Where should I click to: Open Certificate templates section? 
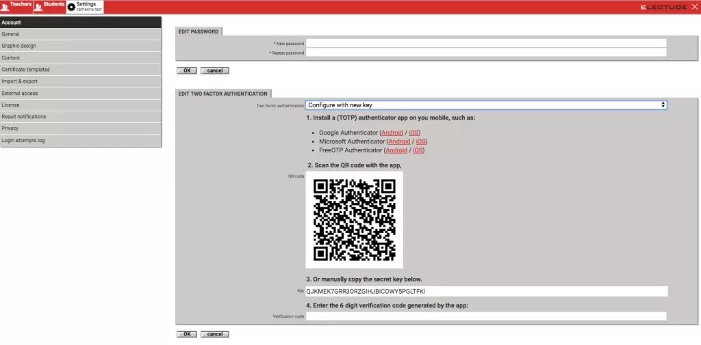point(81,70)
